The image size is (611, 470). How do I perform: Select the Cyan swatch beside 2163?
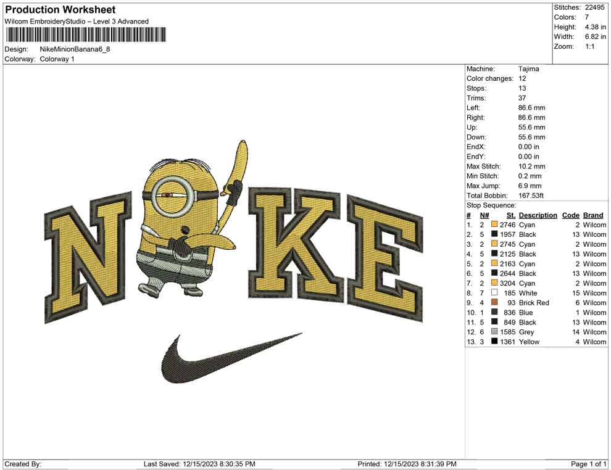point(494,263)
